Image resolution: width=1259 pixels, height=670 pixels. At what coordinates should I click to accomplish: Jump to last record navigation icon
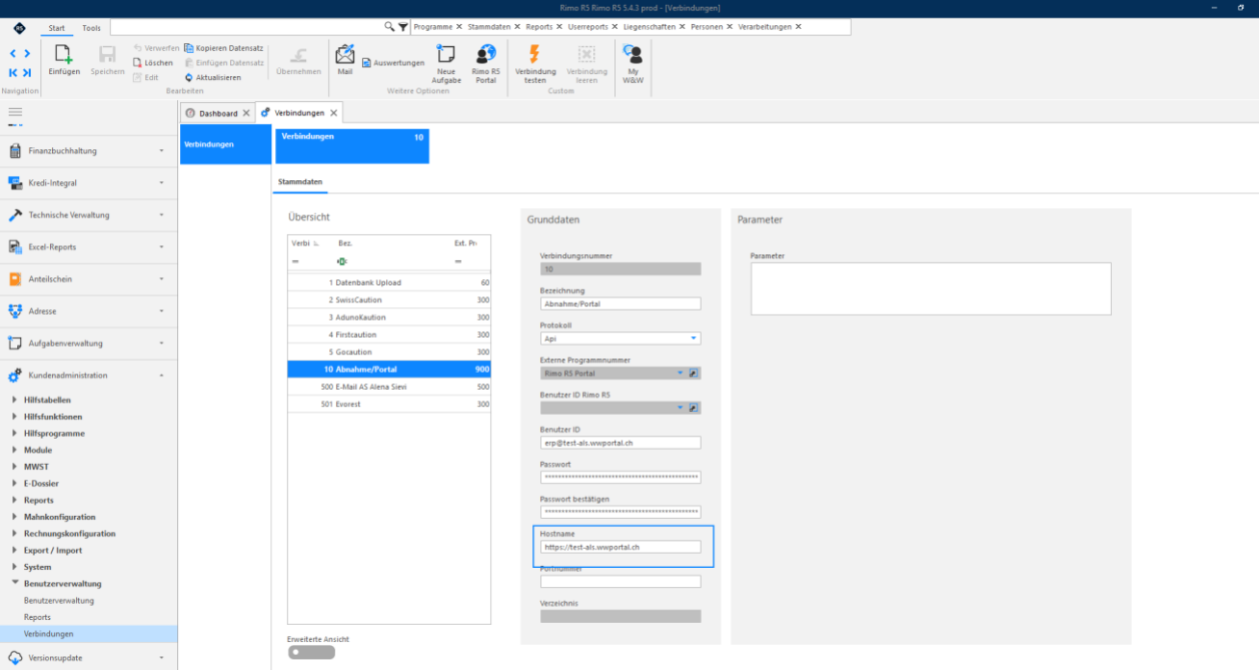click(x=27, y=72)
